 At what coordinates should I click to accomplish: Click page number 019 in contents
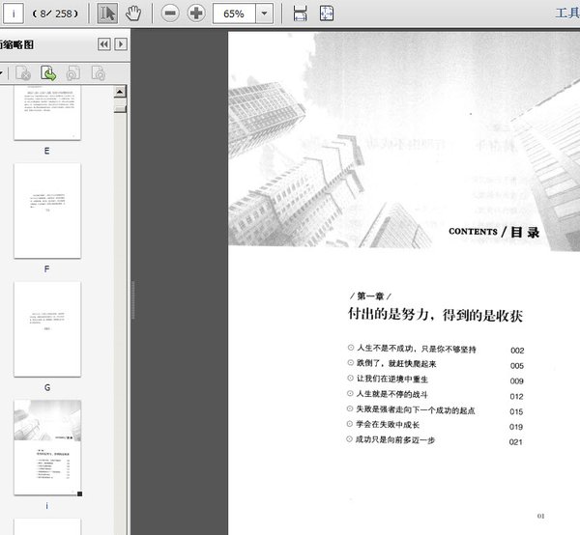tap(516, 427)
